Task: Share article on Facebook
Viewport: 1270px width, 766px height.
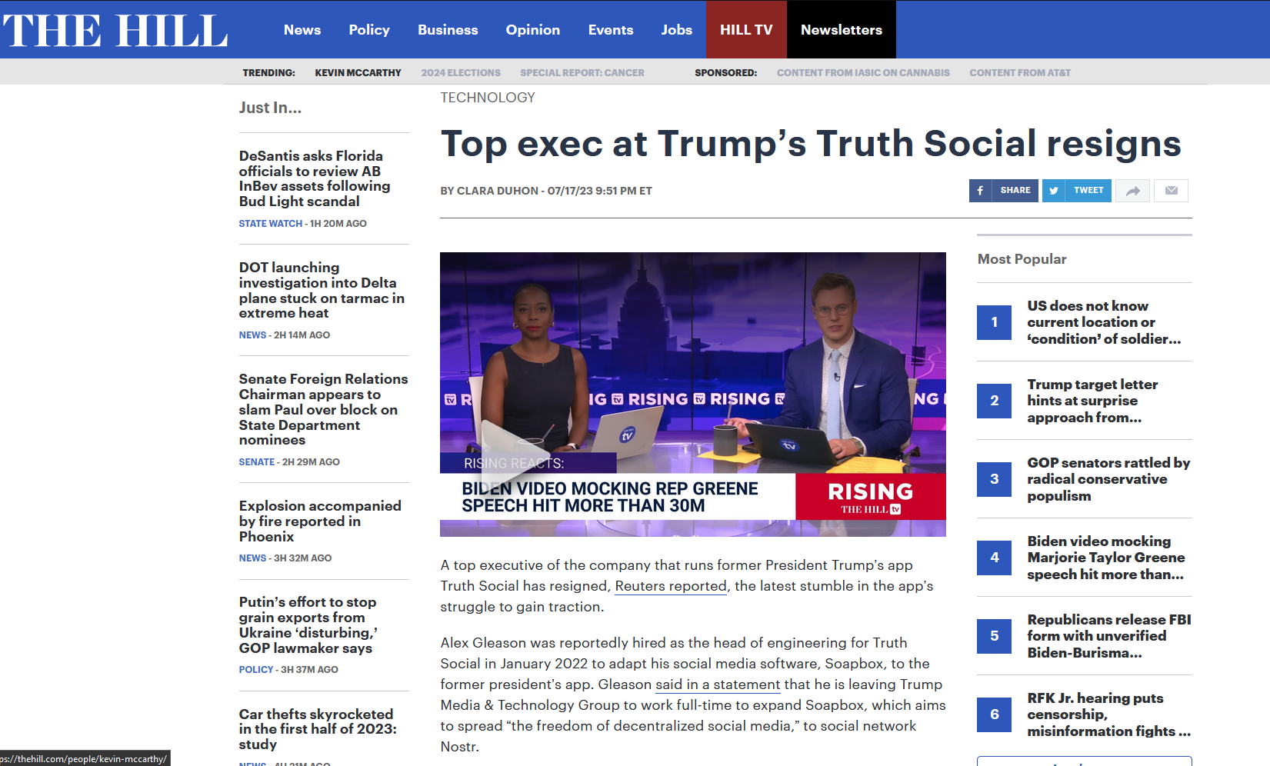Action: [1003, 191]
